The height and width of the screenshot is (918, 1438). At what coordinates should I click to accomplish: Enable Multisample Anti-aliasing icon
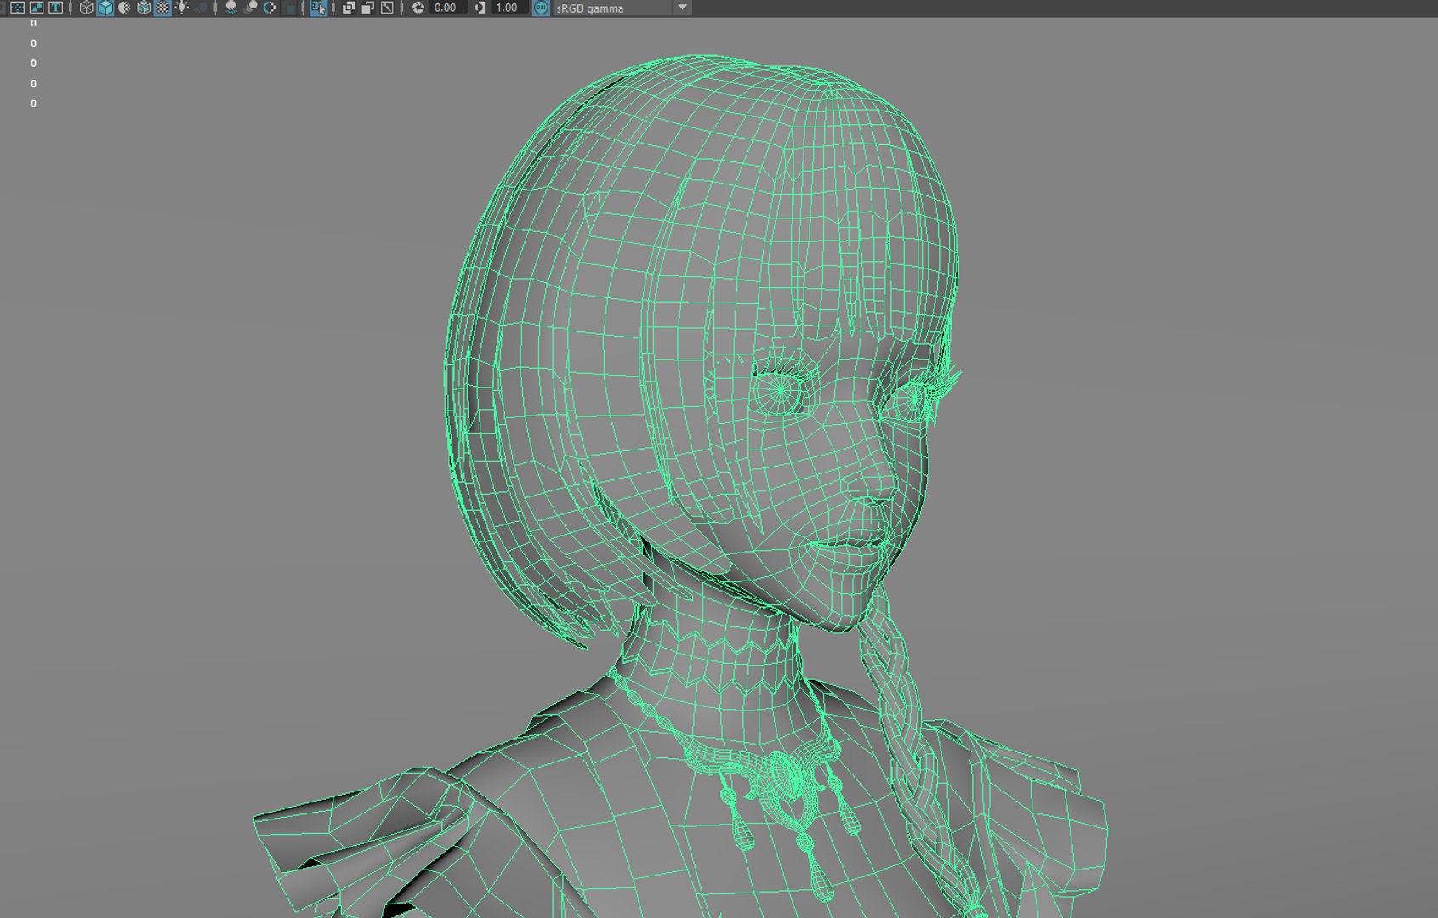pyautogui.click(x=270, y=8)
